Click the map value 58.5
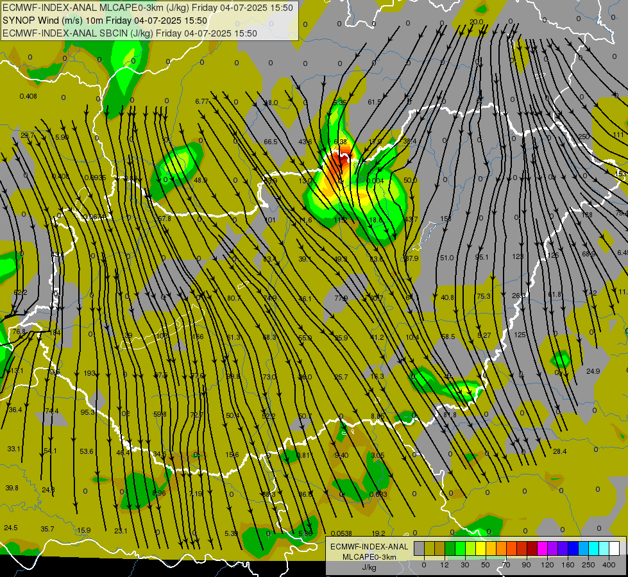 [x=448, y=337]
